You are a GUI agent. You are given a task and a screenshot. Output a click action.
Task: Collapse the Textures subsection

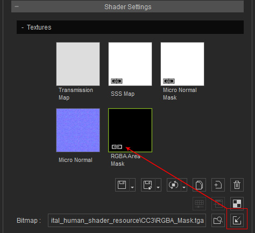(23, 27)
